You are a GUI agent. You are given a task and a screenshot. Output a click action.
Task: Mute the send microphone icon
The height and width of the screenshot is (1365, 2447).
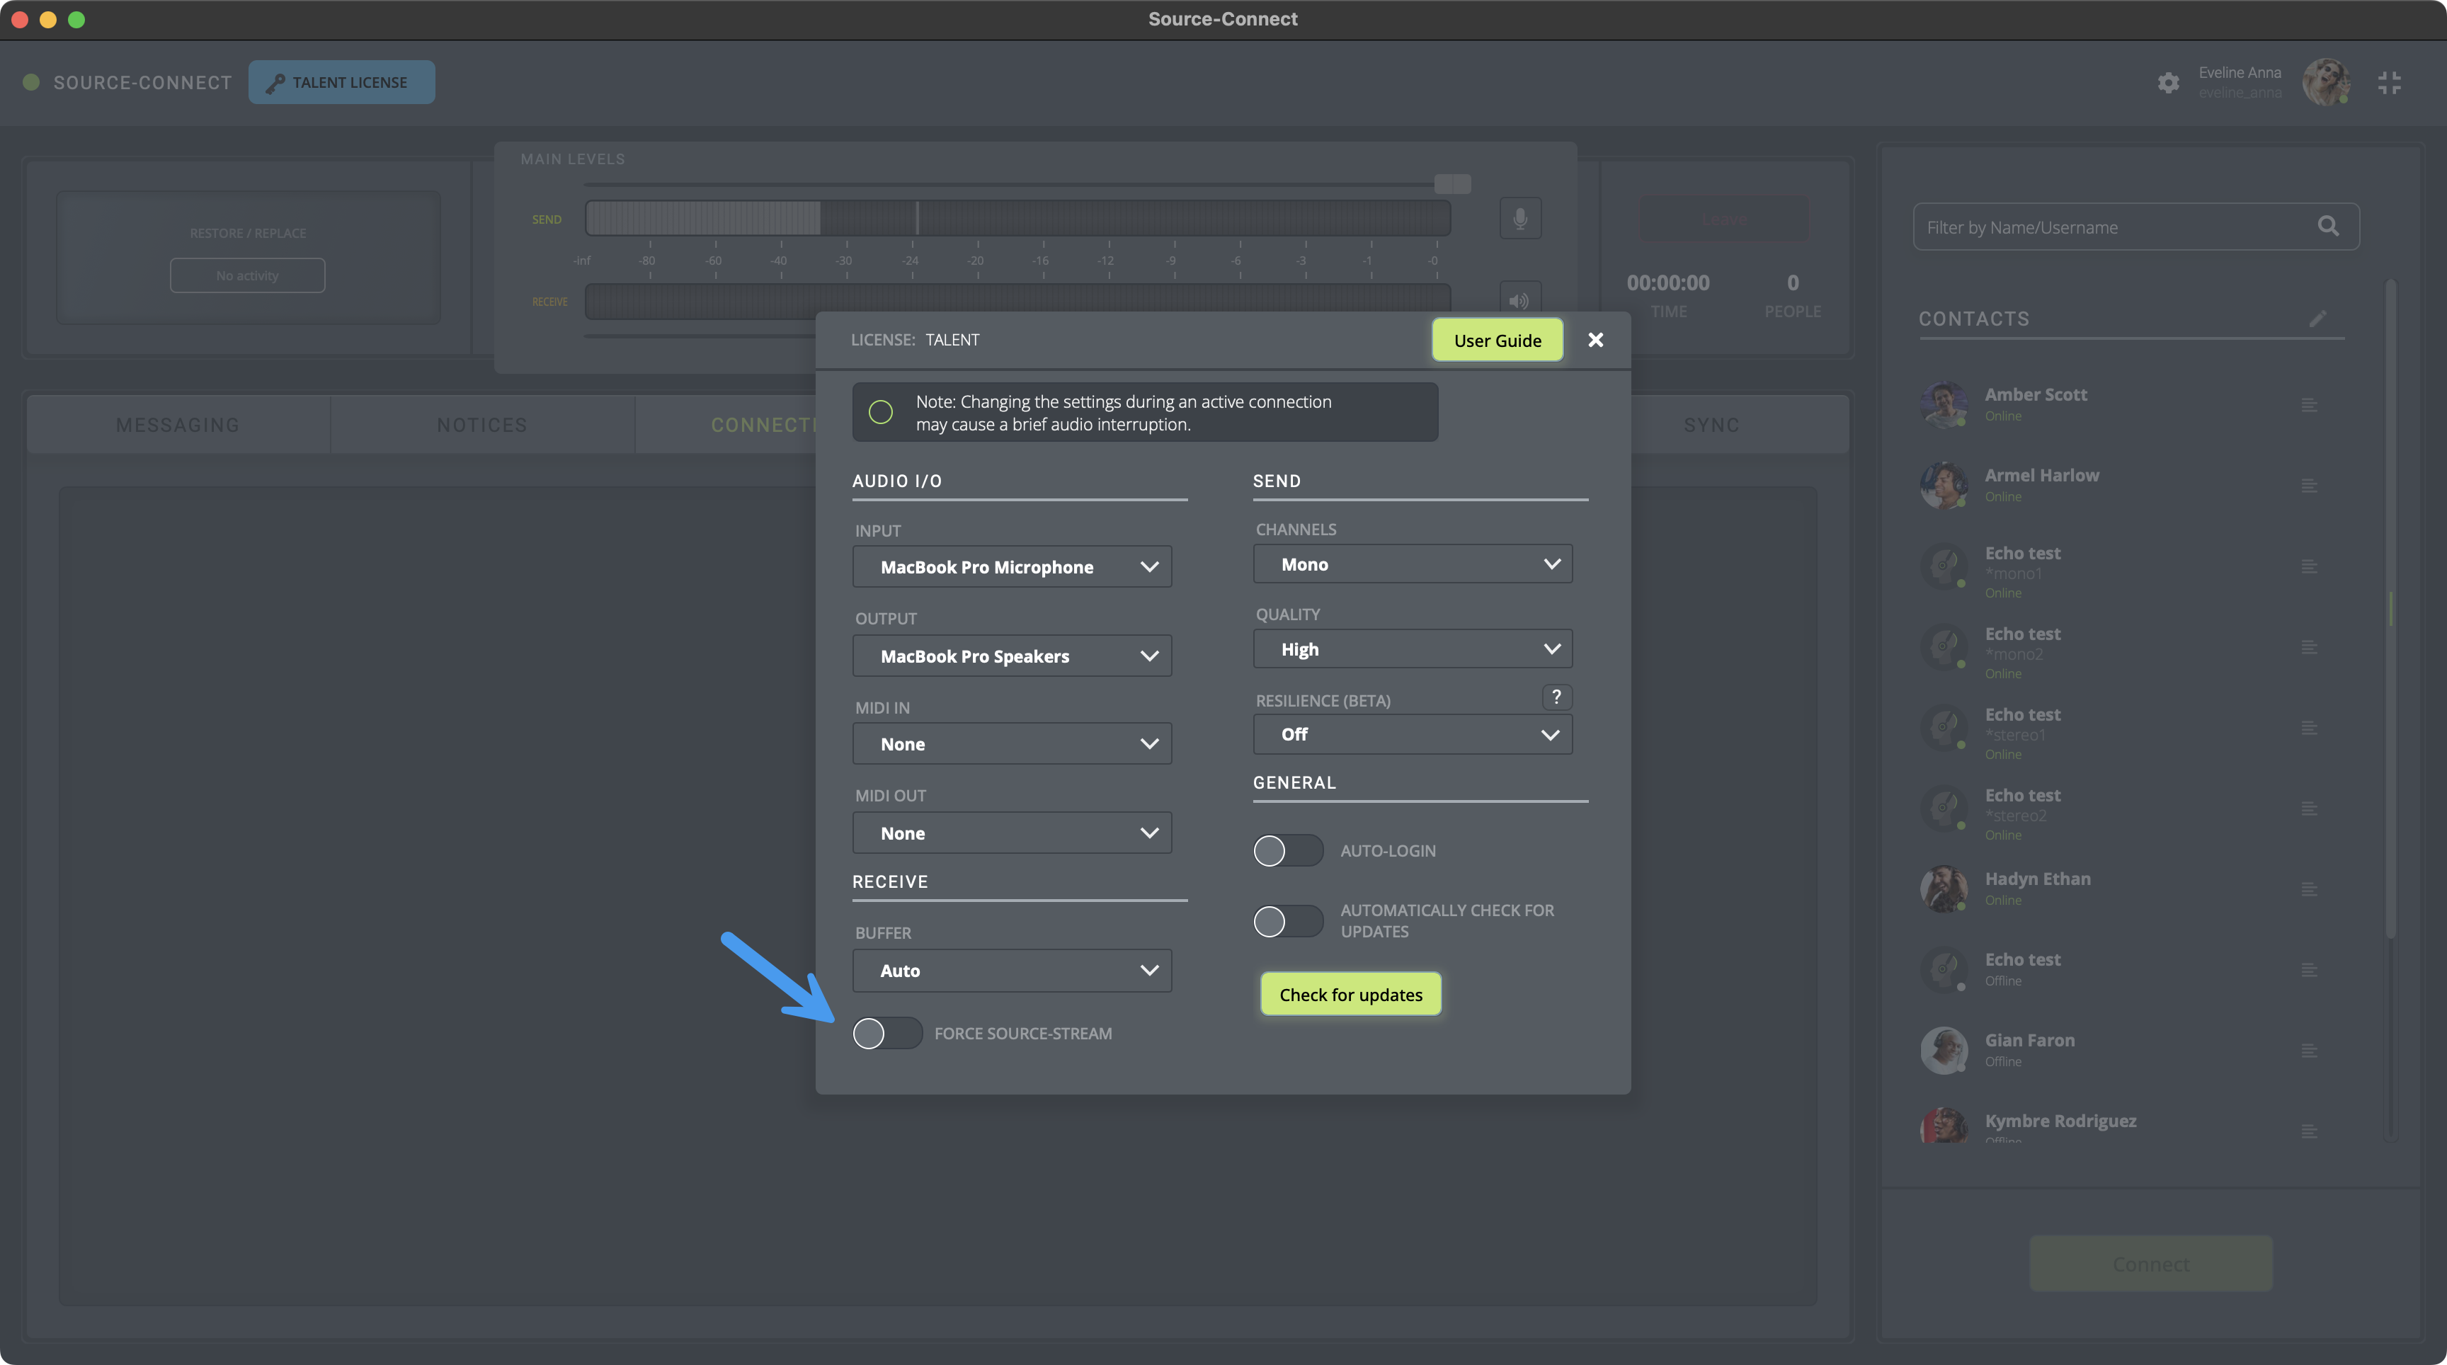point(1520,219)
